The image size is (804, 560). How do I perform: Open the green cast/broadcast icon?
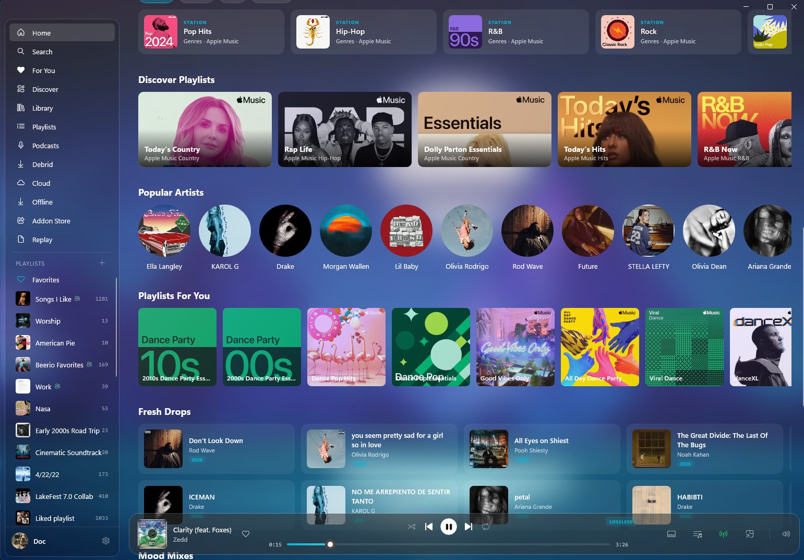(723, 534)
